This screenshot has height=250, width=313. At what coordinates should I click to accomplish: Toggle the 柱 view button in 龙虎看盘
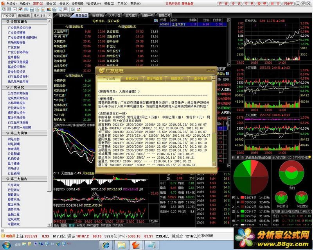[233, 157]
